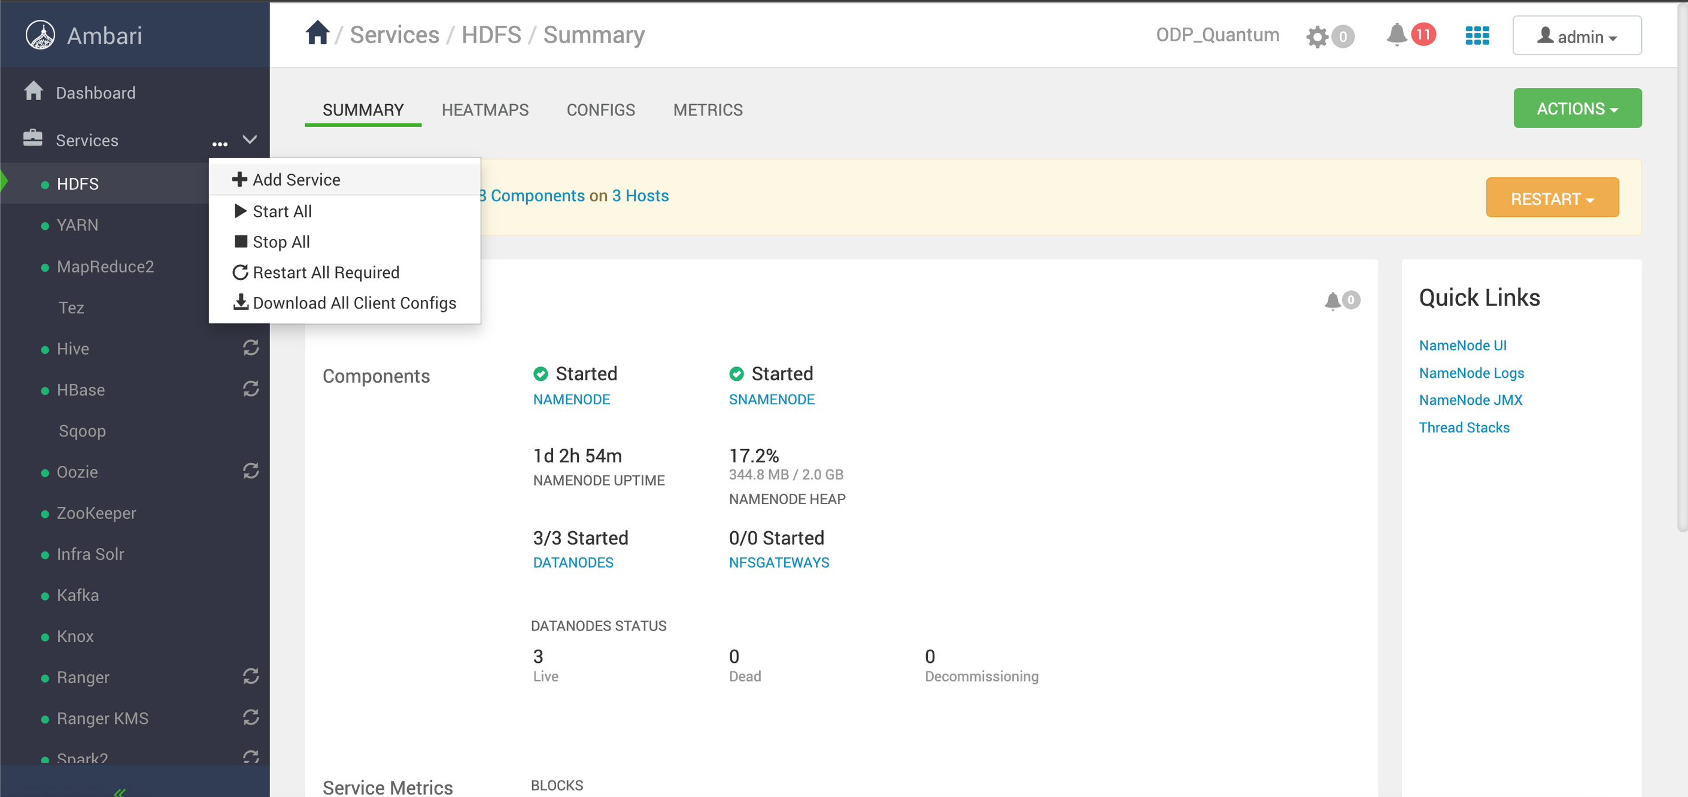Click Ranger KMS restart-required refresh icon
The image size is (1688, 797).
pyautogui.click(x=251, y=717)
